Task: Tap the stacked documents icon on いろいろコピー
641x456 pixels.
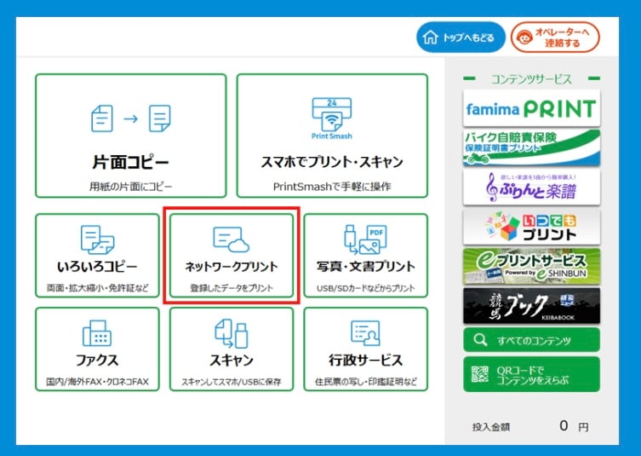Action: [97, 240]
